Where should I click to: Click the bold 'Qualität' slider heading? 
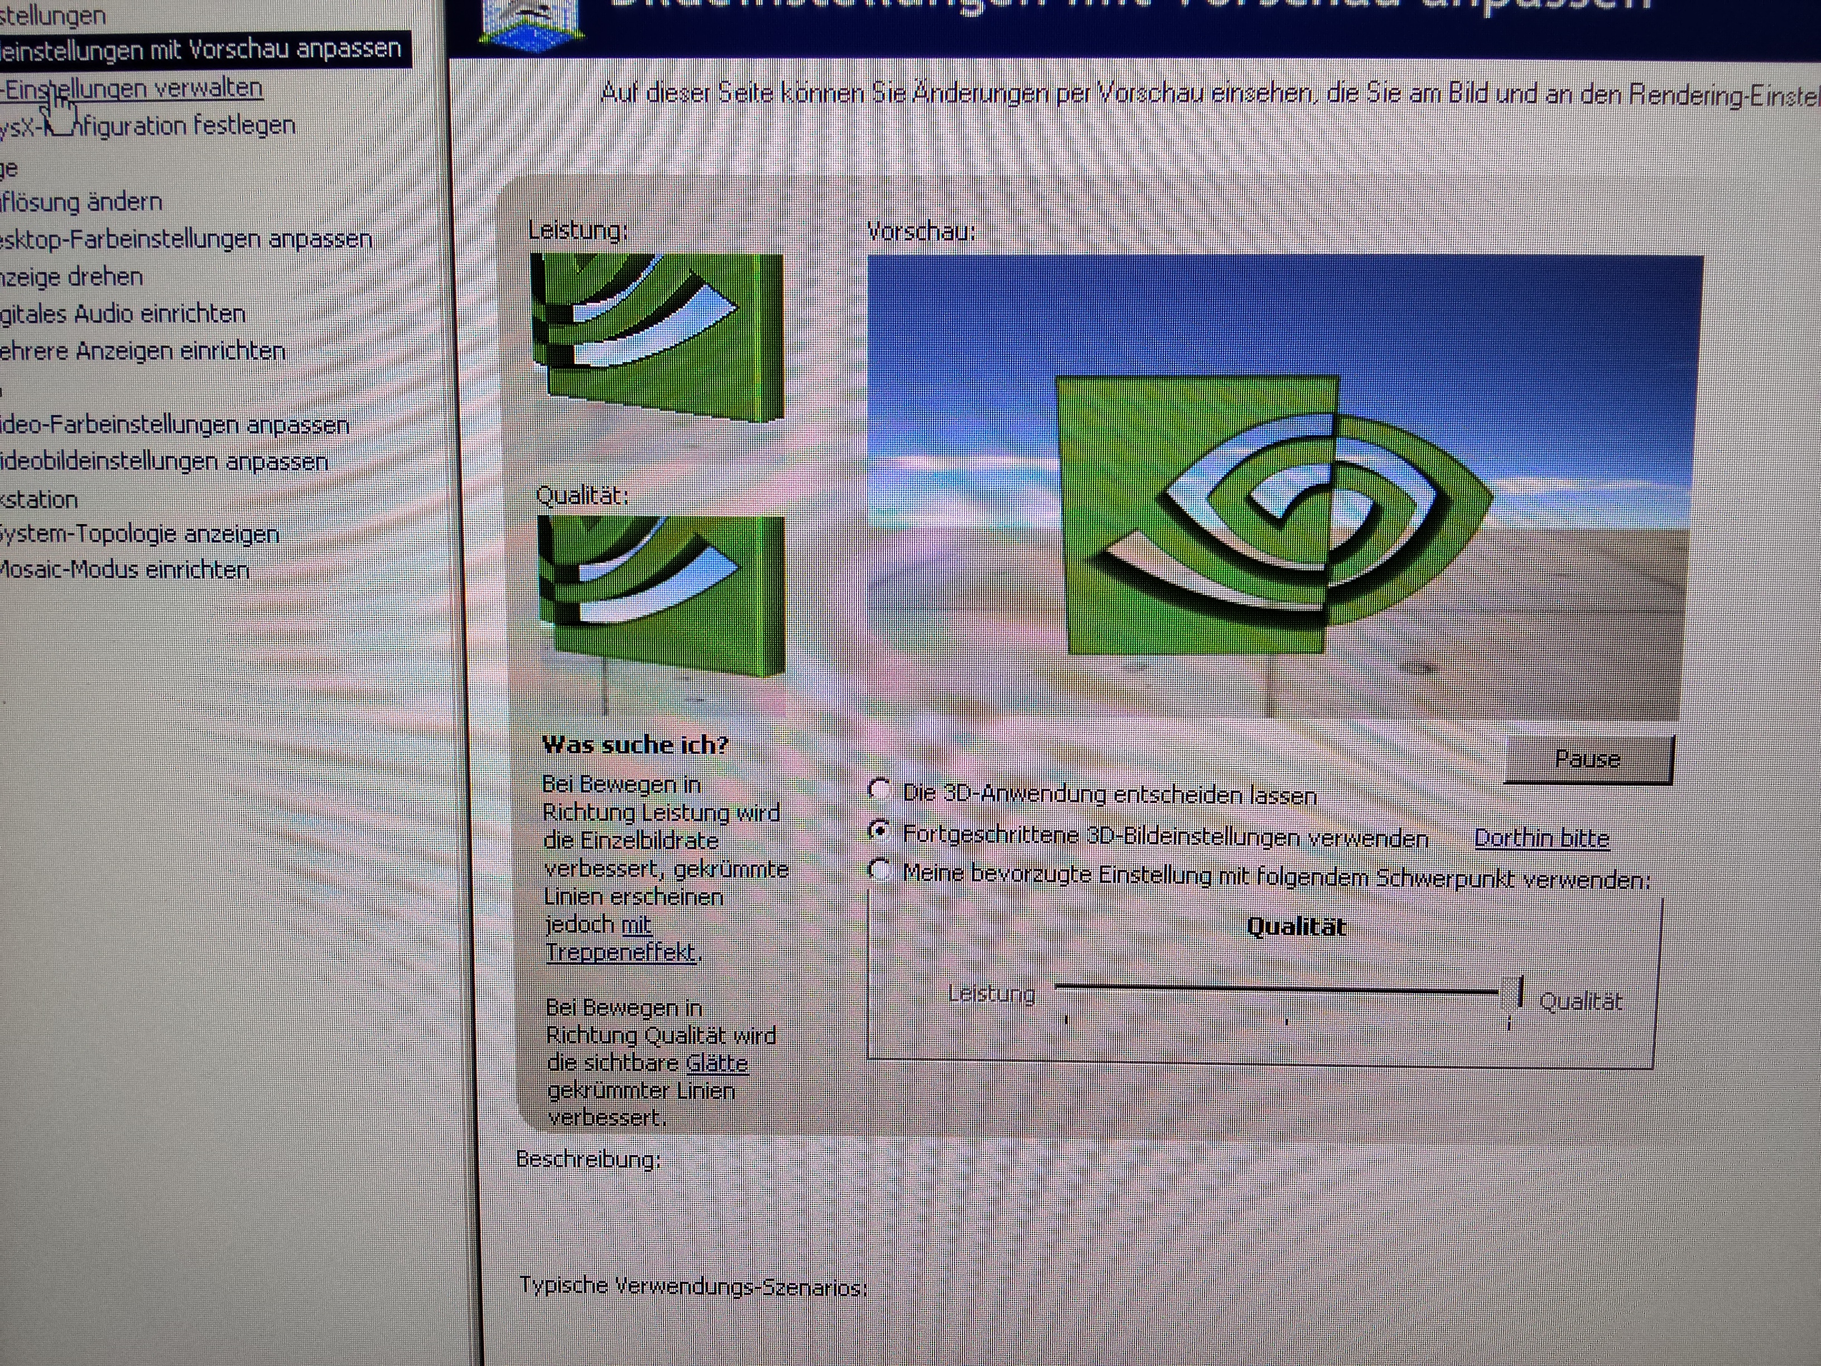pyautogui.click(x=1297, y=926)
